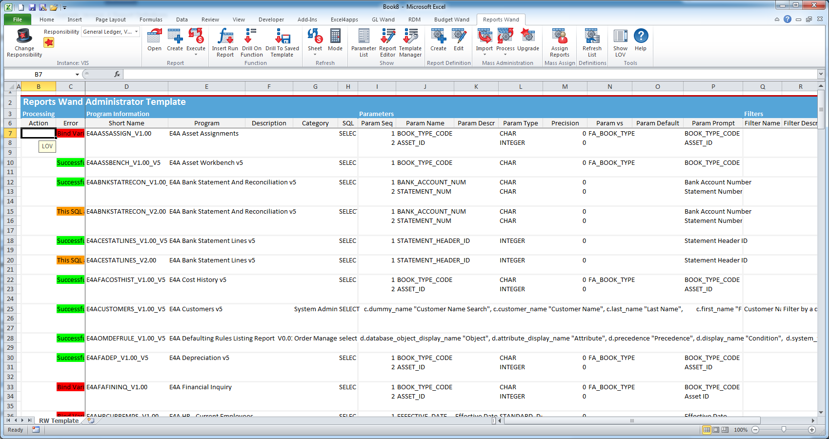The image size is (829, 439).
Task: Click E4AFAFININQ_V1.00 cell
Action: tap(126, 387)
